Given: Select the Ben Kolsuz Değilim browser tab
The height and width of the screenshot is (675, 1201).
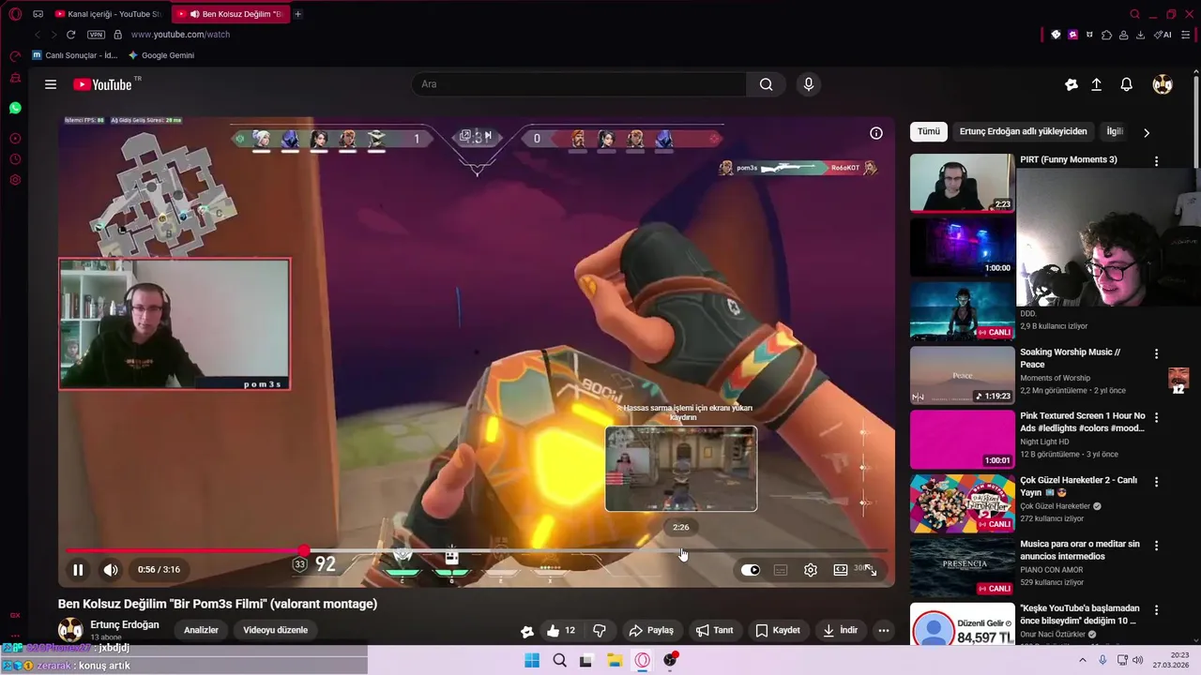Looking at the screenshot, I should click(231, 14).
